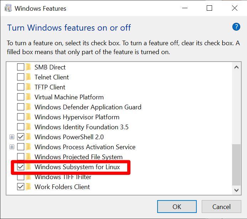
Task: Click the blue help question mark icon
Action: click(236, 27)
